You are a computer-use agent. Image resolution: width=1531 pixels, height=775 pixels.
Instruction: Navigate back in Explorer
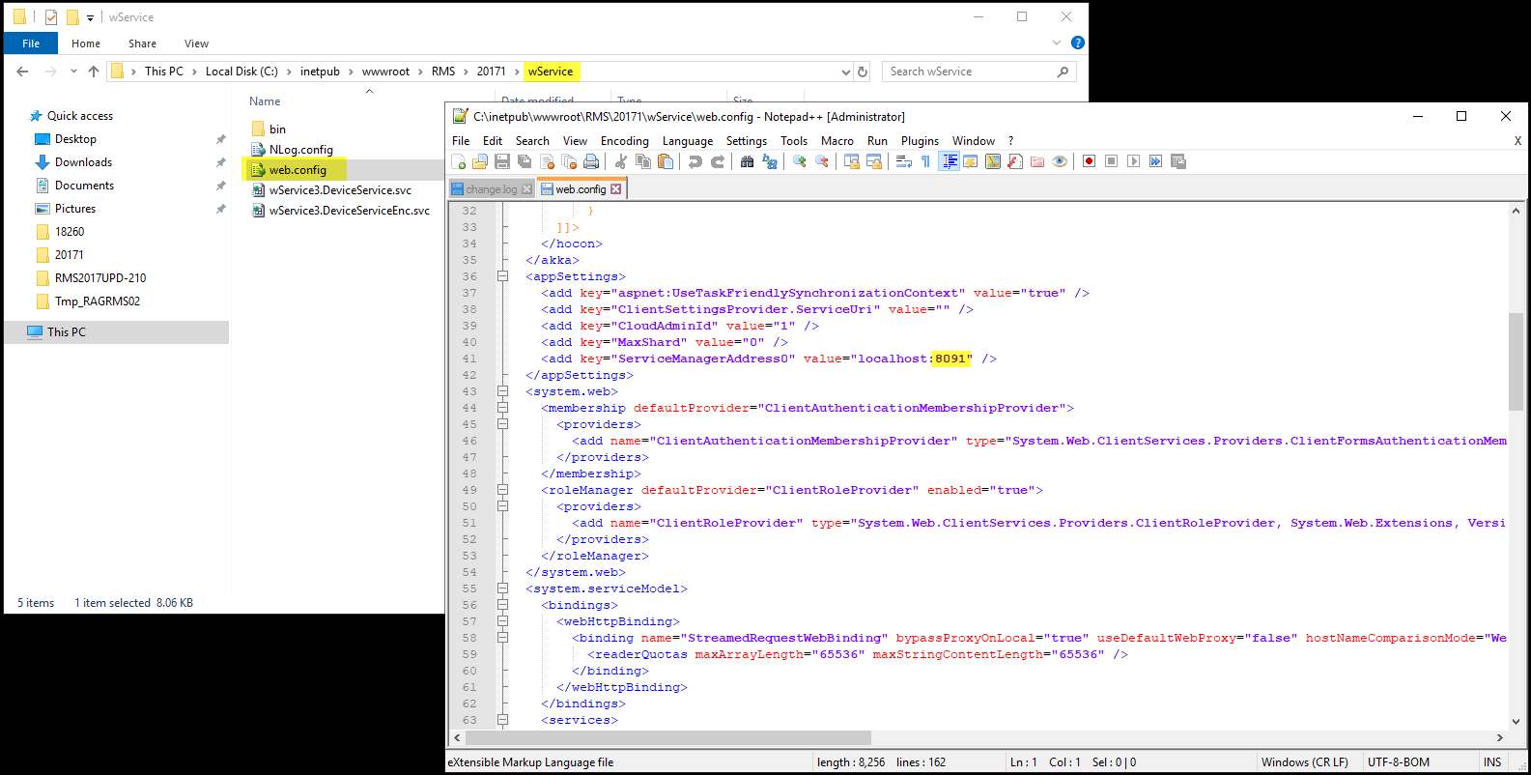22,72
